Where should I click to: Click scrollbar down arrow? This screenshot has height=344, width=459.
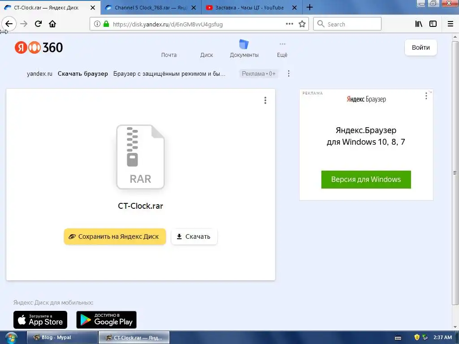[455, 327]
